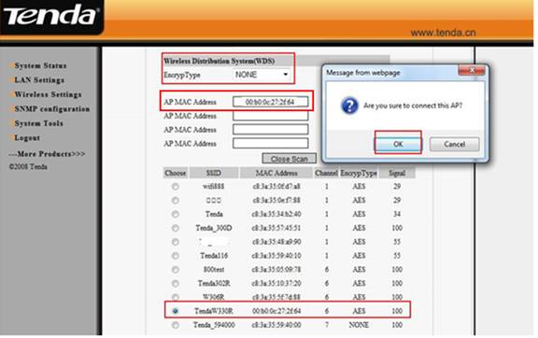Click Cancel in the dialog
Image resolution: width=538 pixels, height=338 pixels.
[454, 144]
